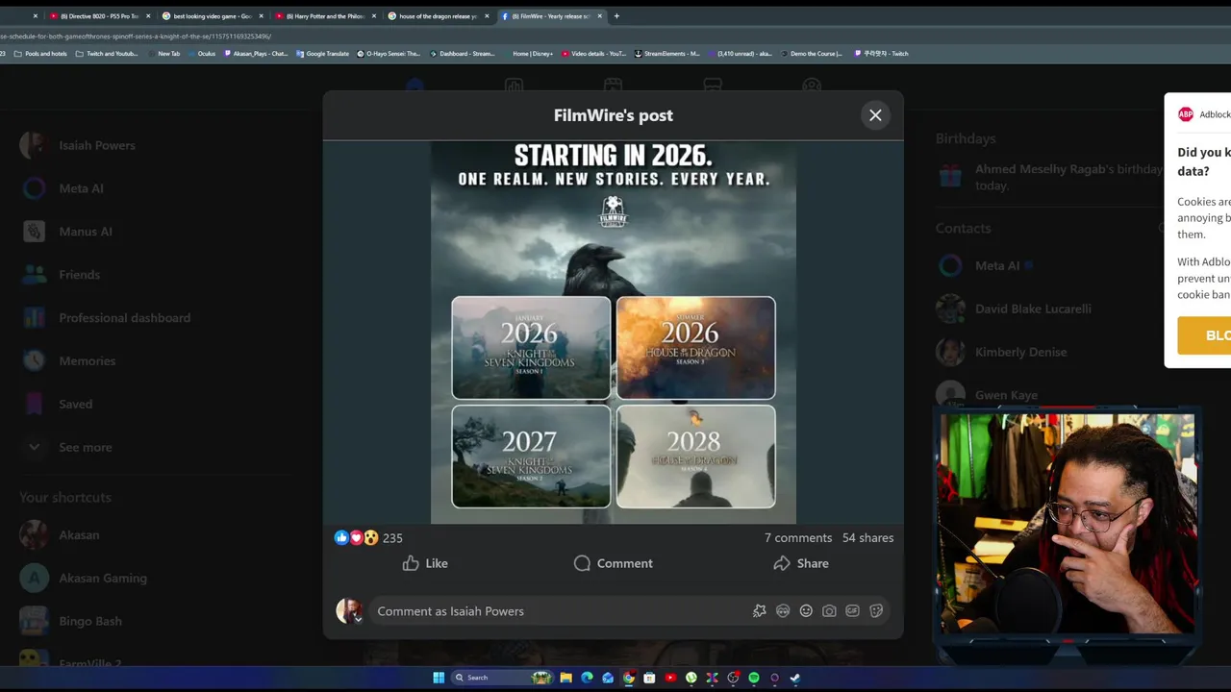This screenshot has width=1231, height=692.
Task: Launch Microsoft Edge from the taskbar
Action: 587,678
